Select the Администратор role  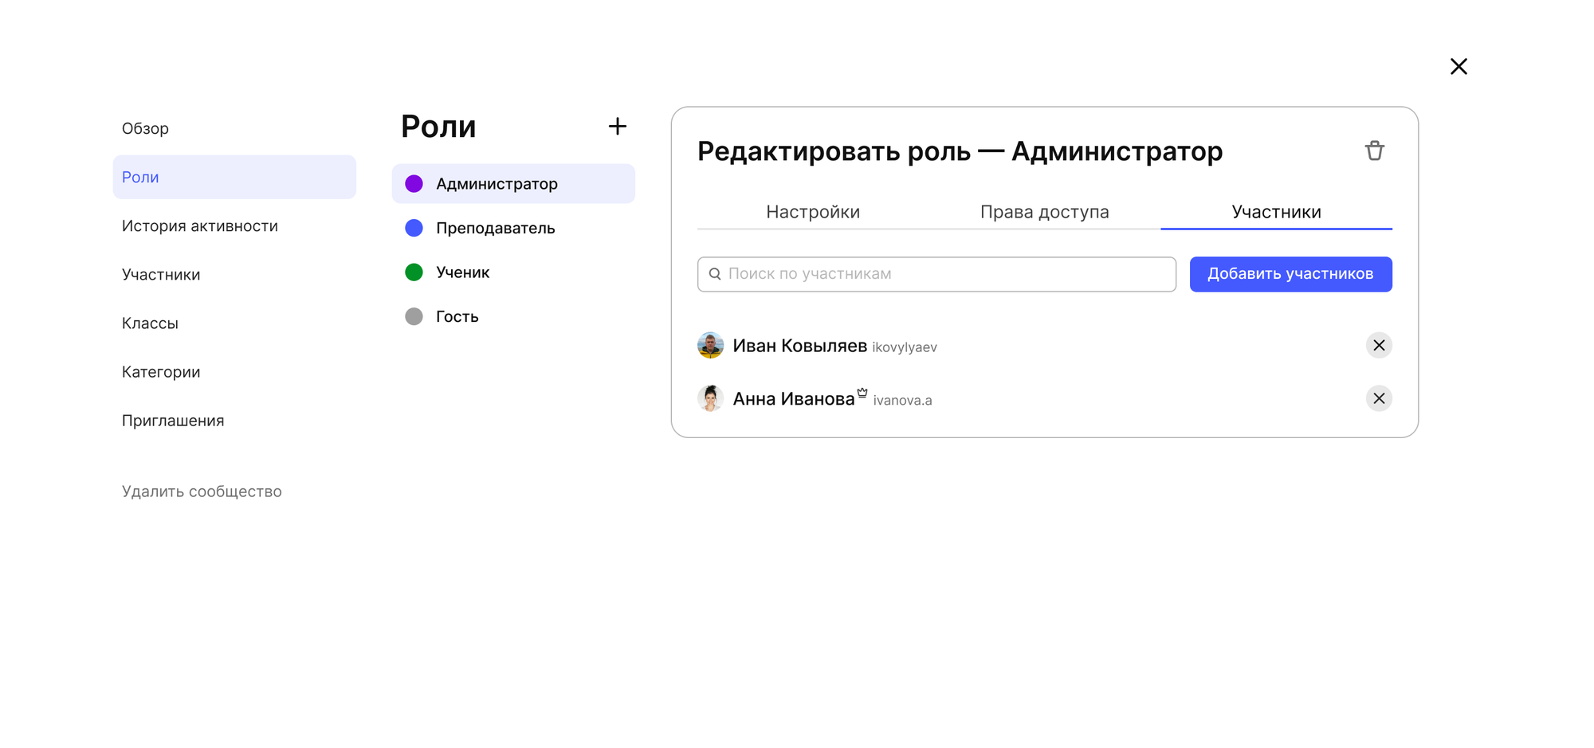(513, 184)
